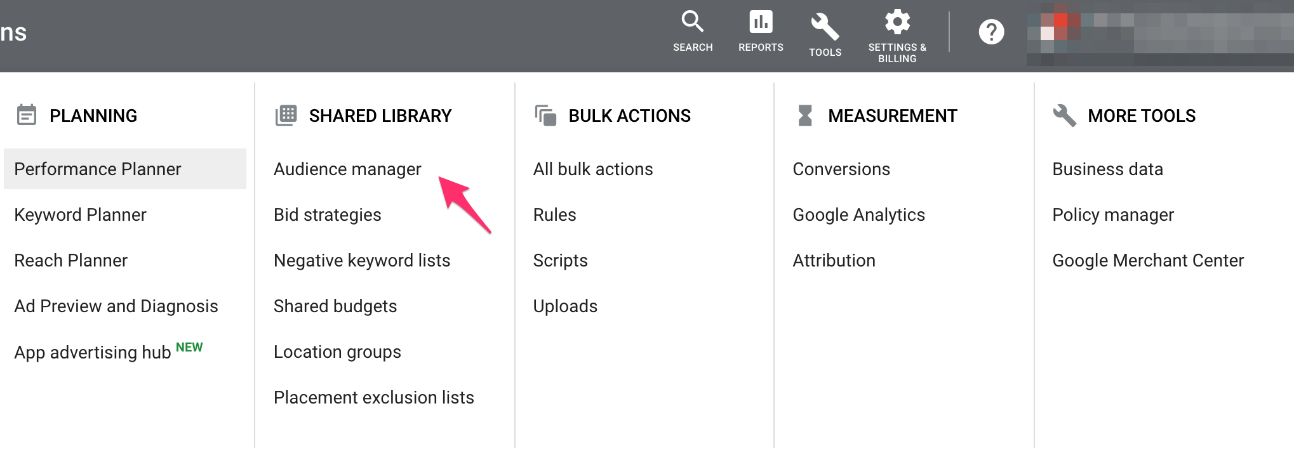Open Placement exclusion lists
Viewport: 1294px width, 453px height.
tap(374, 398)
